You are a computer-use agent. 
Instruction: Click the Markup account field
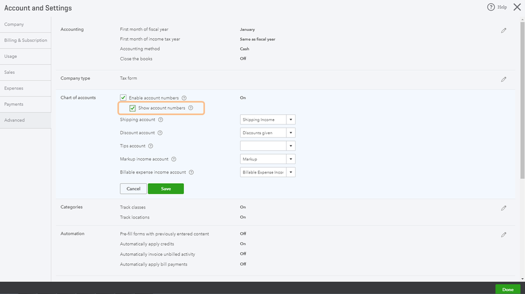[x=263, y=159]
